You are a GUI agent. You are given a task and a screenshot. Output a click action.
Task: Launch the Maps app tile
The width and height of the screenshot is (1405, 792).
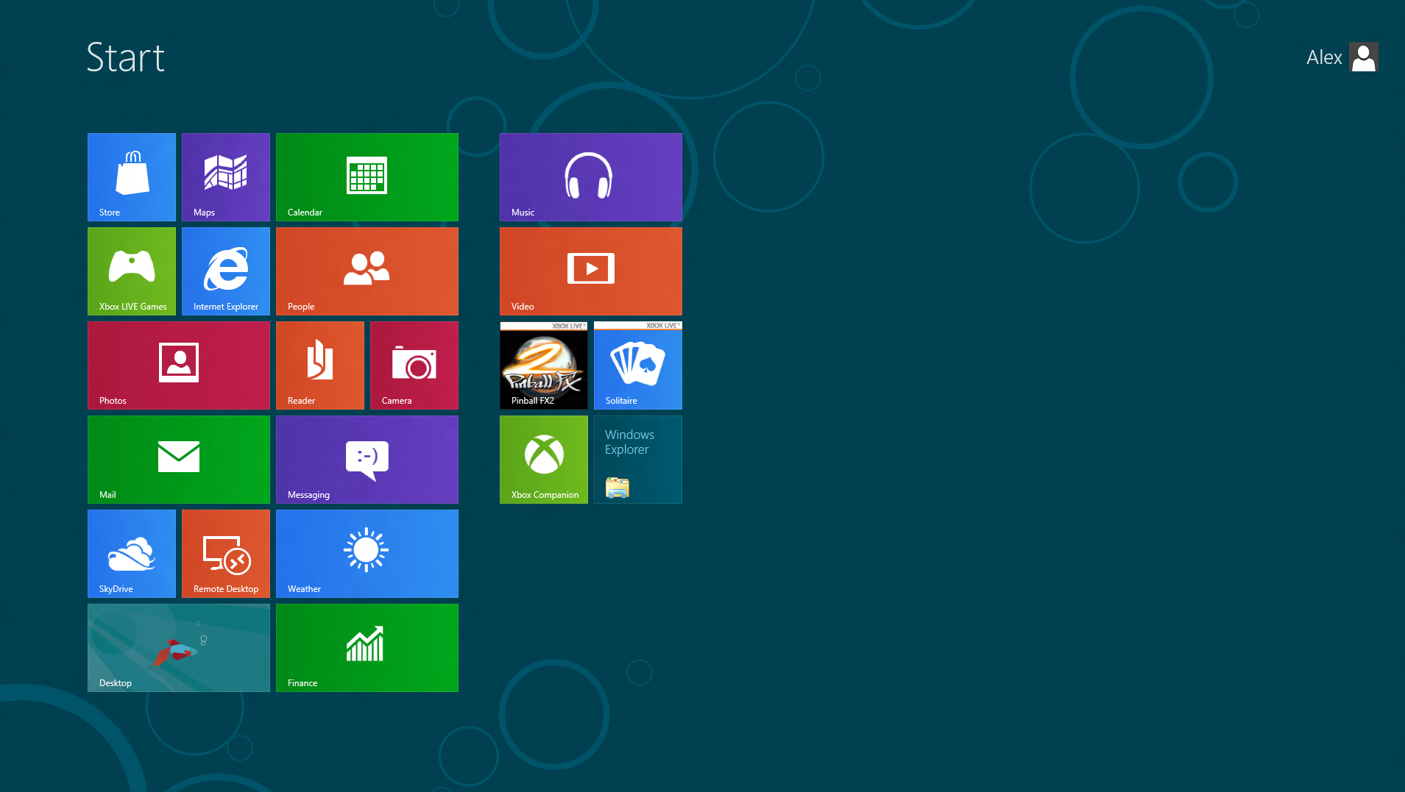(226, 177)
